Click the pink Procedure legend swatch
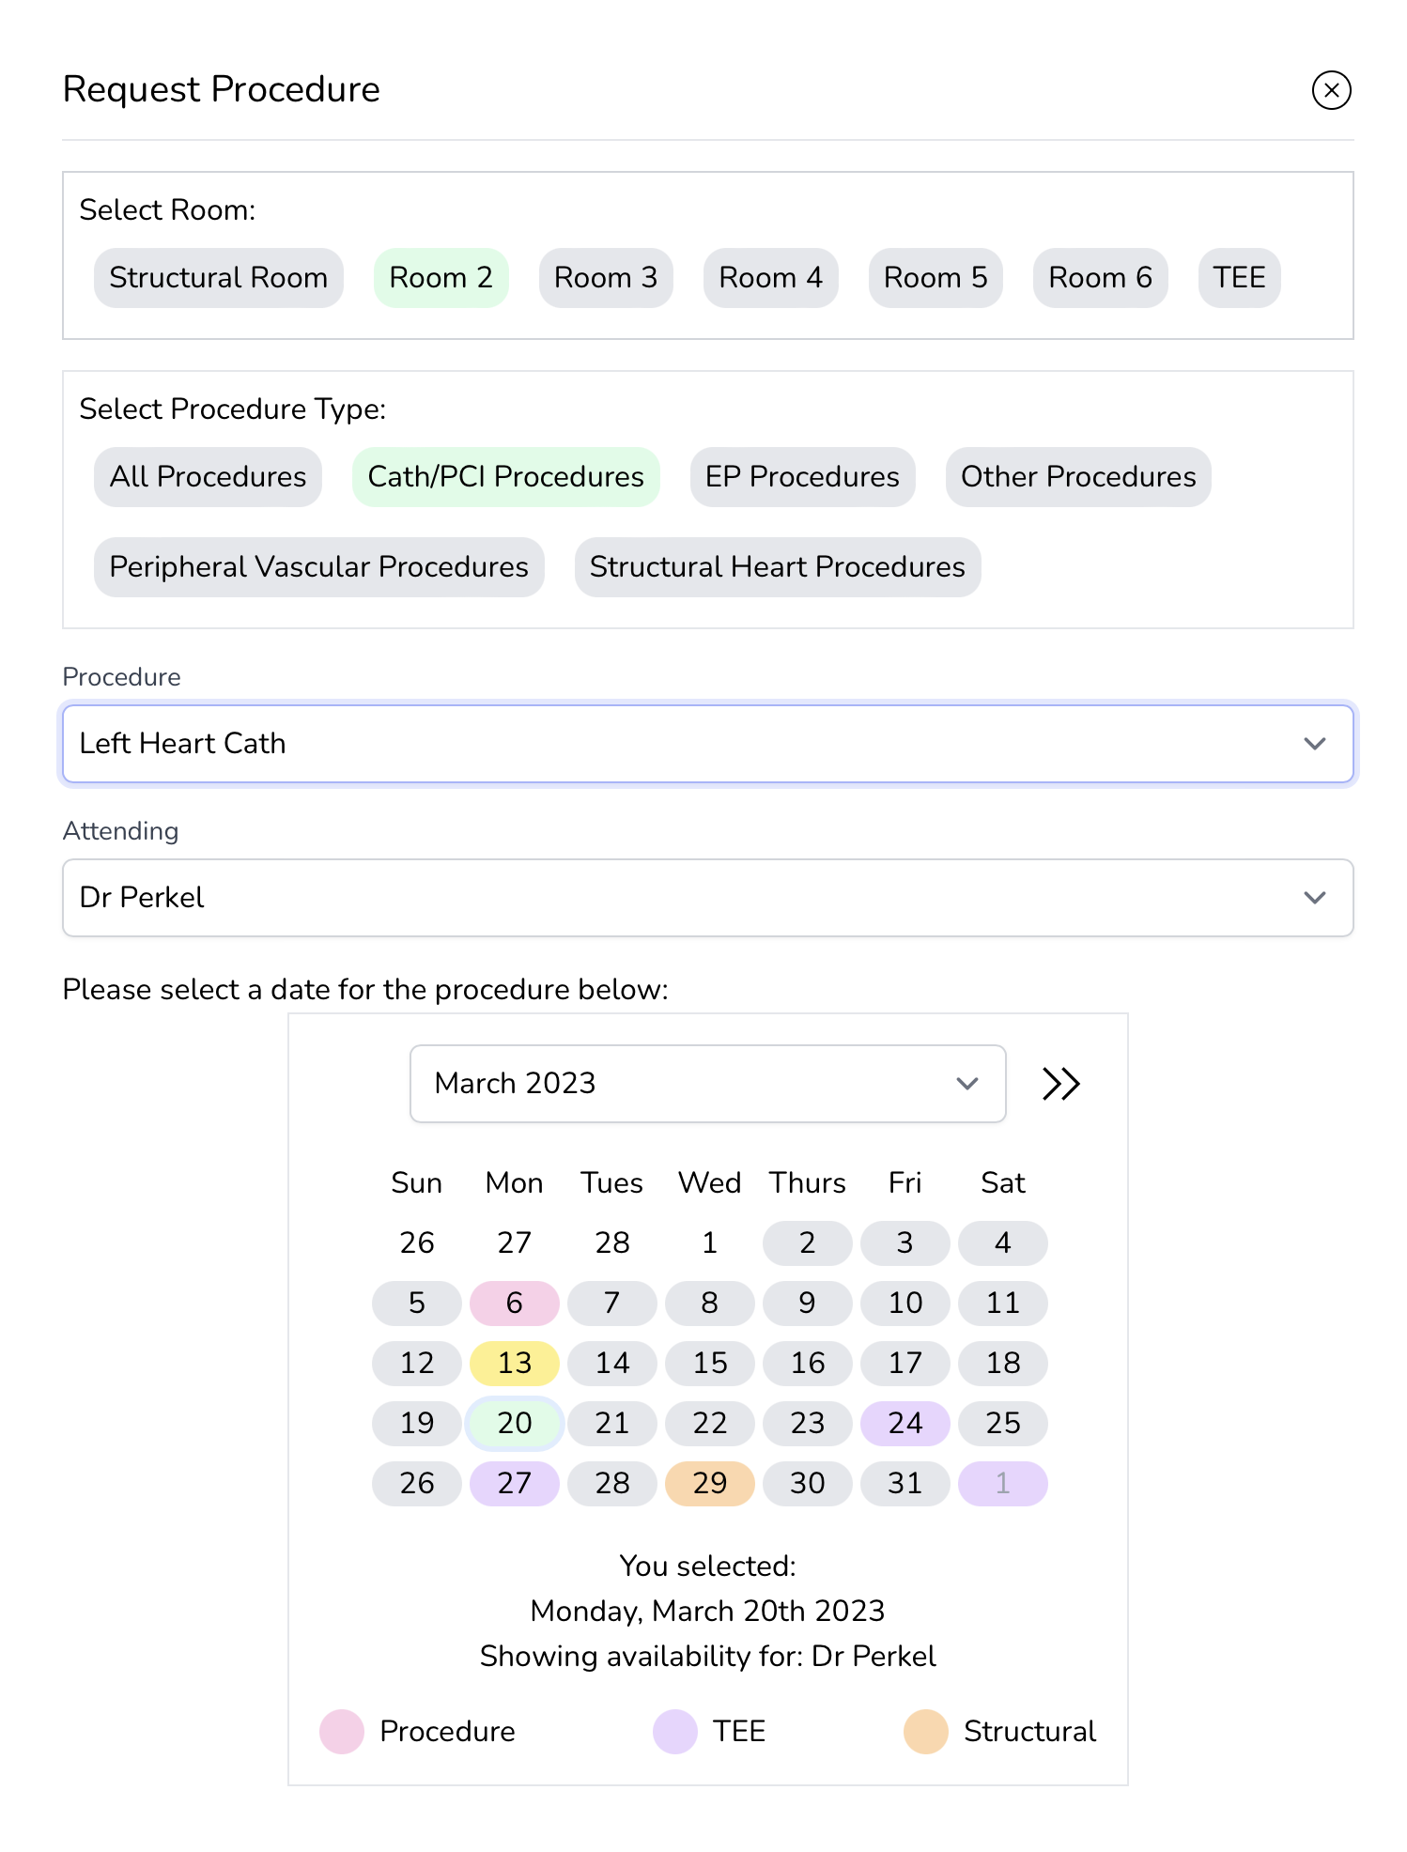Viewport: 1407px width, 1852px height. [x=341, y=1732]
